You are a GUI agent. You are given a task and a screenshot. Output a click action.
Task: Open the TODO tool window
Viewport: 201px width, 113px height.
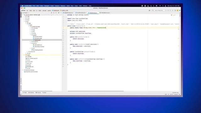[25, 93]
